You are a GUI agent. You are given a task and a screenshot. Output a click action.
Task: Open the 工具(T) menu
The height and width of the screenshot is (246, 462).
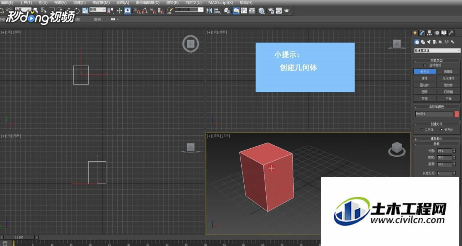[x=26, y=2]
